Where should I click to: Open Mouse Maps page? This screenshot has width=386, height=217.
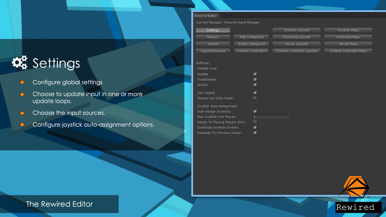pyautogui.click(x=348, y=44)
